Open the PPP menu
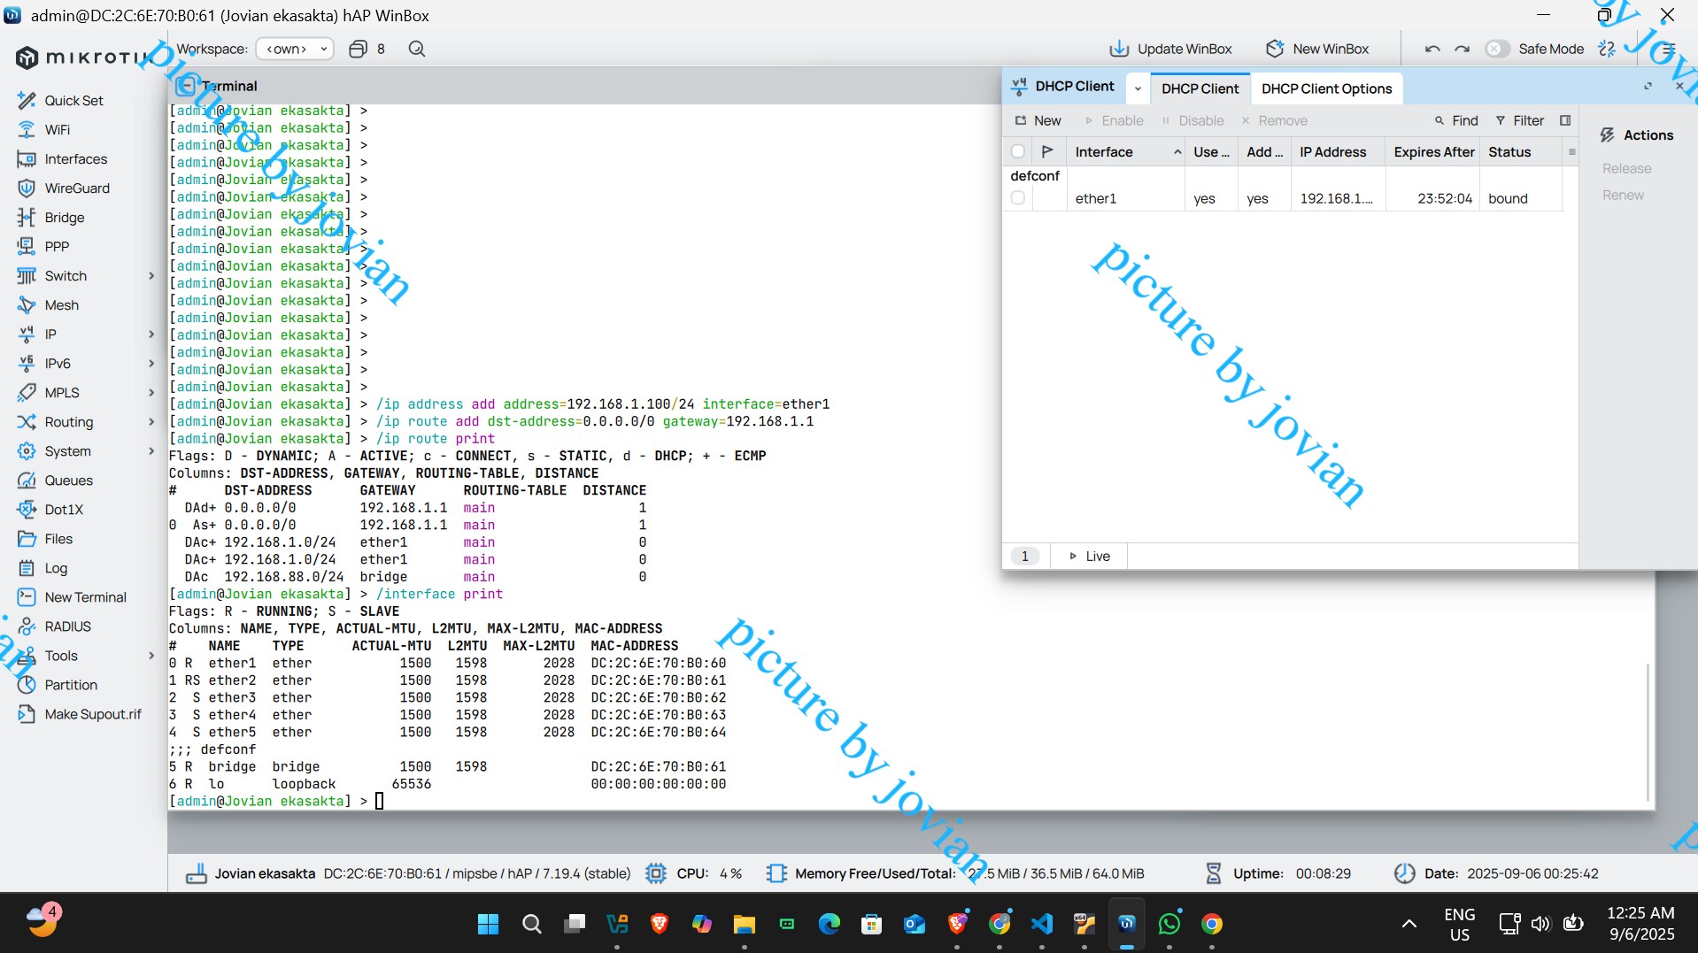 click(x=57, y=247)
